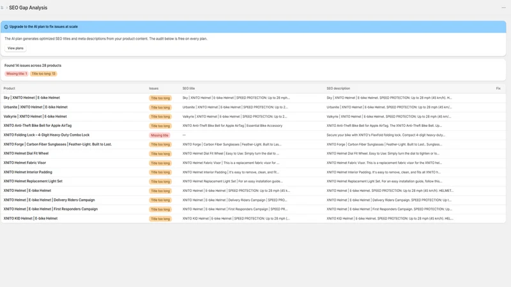Viewport: 511px width, 287px height.
Task: Click the View plans button
Action: [x=15, y=48]
